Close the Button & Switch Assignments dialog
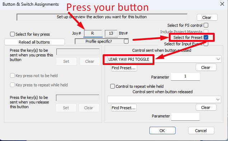Screen dimensions: 228x141 point(222,4)
